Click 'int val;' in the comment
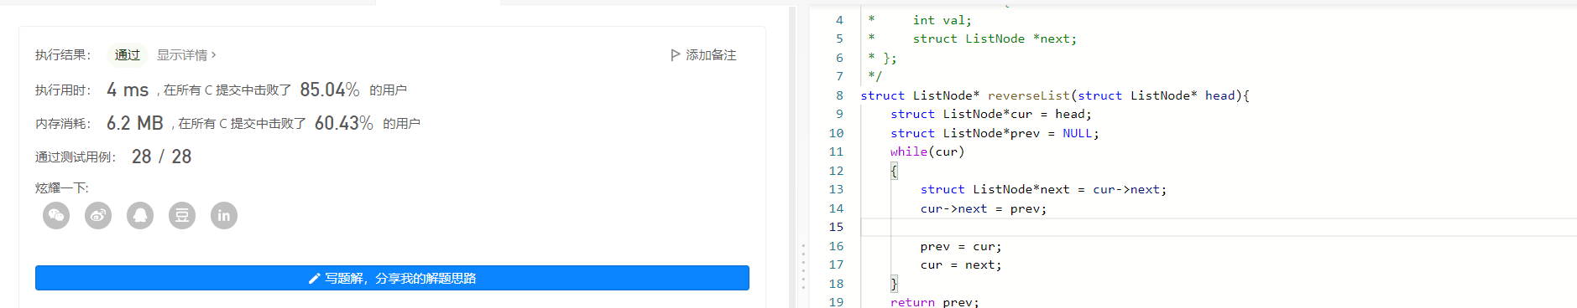The image size is (1577, 308). click(943, 20)
